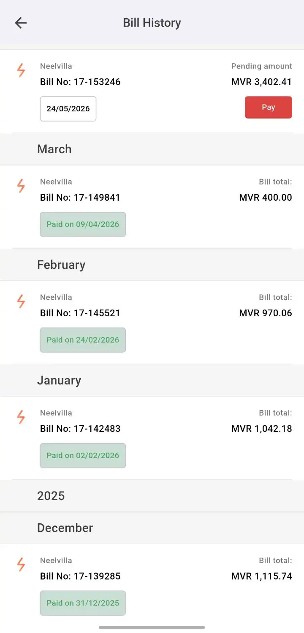
Task: Click electricity icon for bill 17-145521
Action: click(21, 301)
